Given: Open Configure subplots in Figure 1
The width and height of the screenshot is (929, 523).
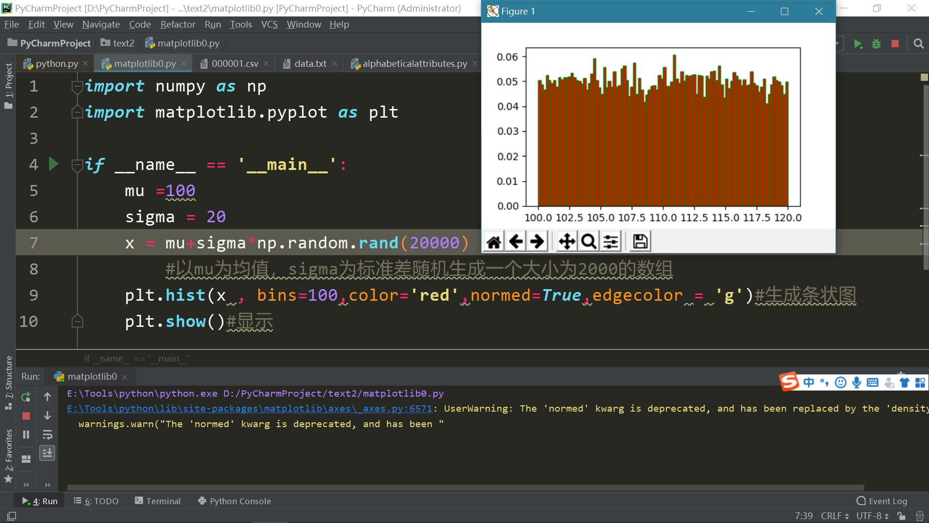Looking at the screenshot, I should point(611,242).
